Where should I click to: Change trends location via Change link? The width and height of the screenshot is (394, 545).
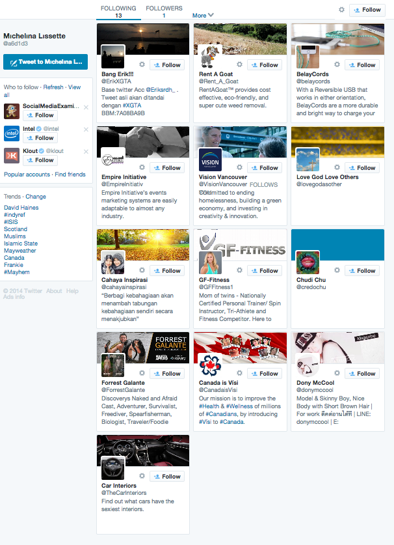click(x=36, y=197)
